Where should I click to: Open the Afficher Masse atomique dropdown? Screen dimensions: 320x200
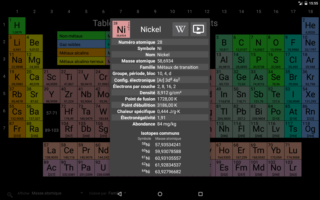click(x=57, y=193)
